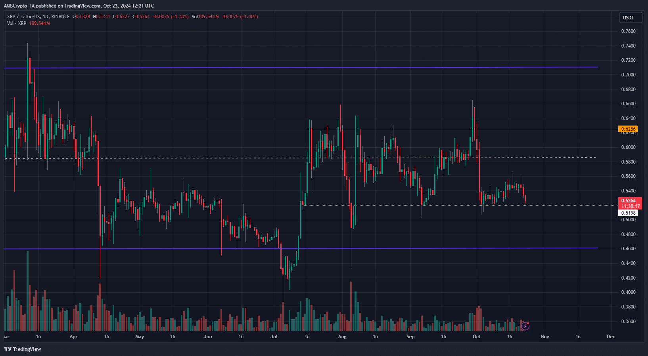Click the 0.7200 price axis label

tap(628, 60)
